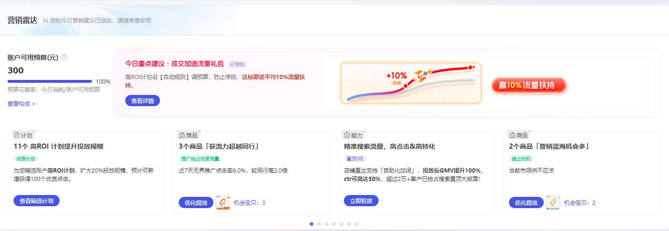Click the 赢10%流量扶持 red button
This screenshot has width=669, height=231.
529,85
